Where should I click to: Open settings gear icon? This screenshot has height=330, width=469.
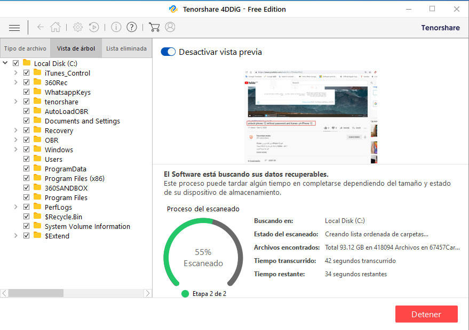coord(78,27)
